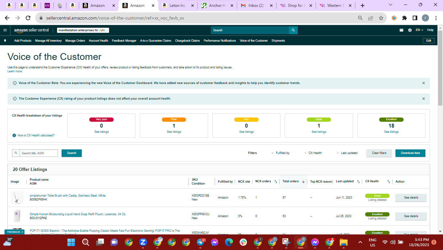
Task: Sort by NCX orders column arrows
Action: pyautogui.click(x=276, y=182)
